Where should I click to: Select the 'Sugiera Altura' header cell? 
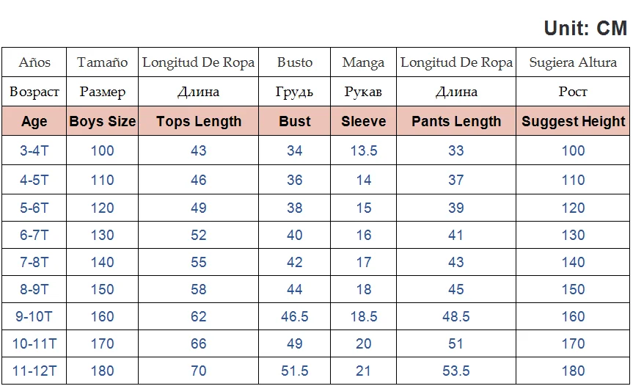pos(574,62)
